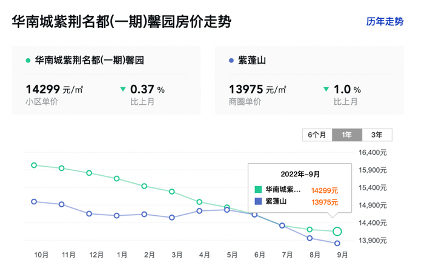The image size is (424, 274).
Task: Select green data point for 1月
Action: point(117,179)
